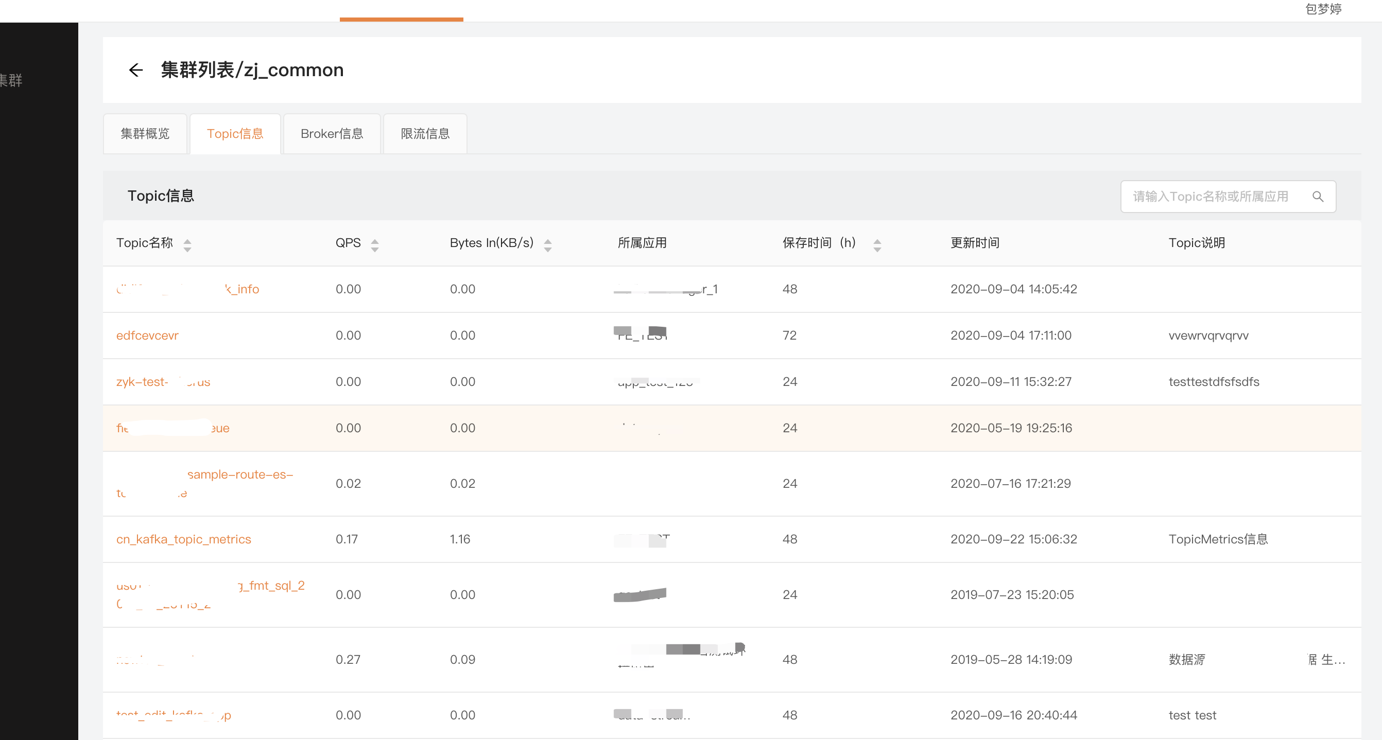Click user name 包梦婷 at top right
Screen dimensions: 1382x740
(1323, 9)
